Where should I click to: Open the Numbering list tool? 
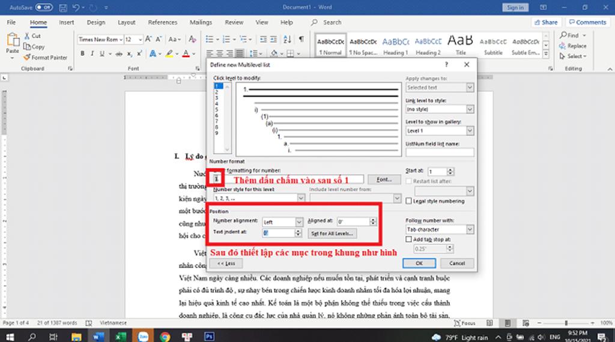pos(226,39)
